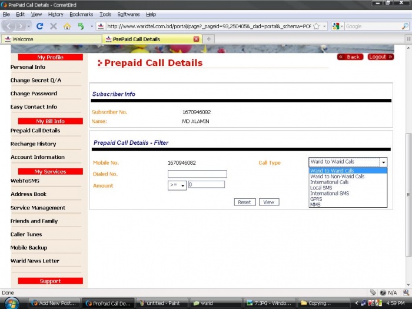Reload the page with the refresh icon

(39, 26)
